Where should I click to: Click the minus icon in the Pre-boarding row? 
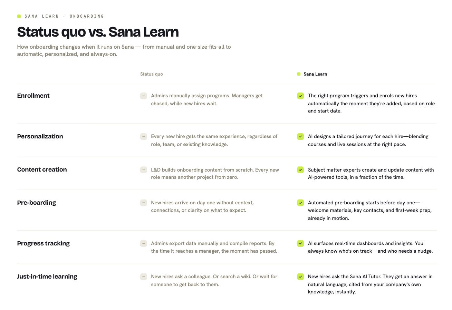tap(144, 203)
